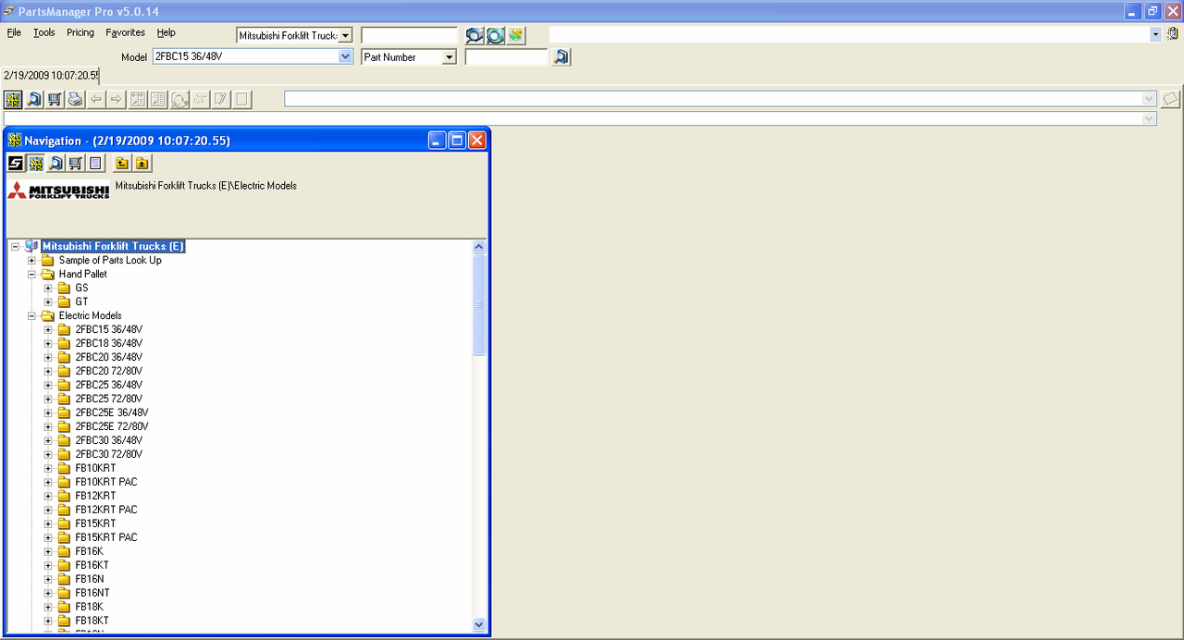This screenshot has width=1184, height=640.
Task: Click the Navigation icon in the main toolbar
Action: click(14, 99)
